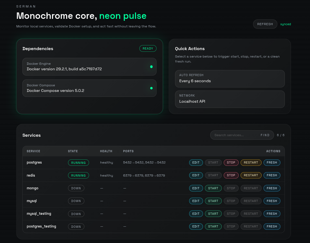Click the 'postgres_testing' service name
The image size is (310, 243).
41,226
